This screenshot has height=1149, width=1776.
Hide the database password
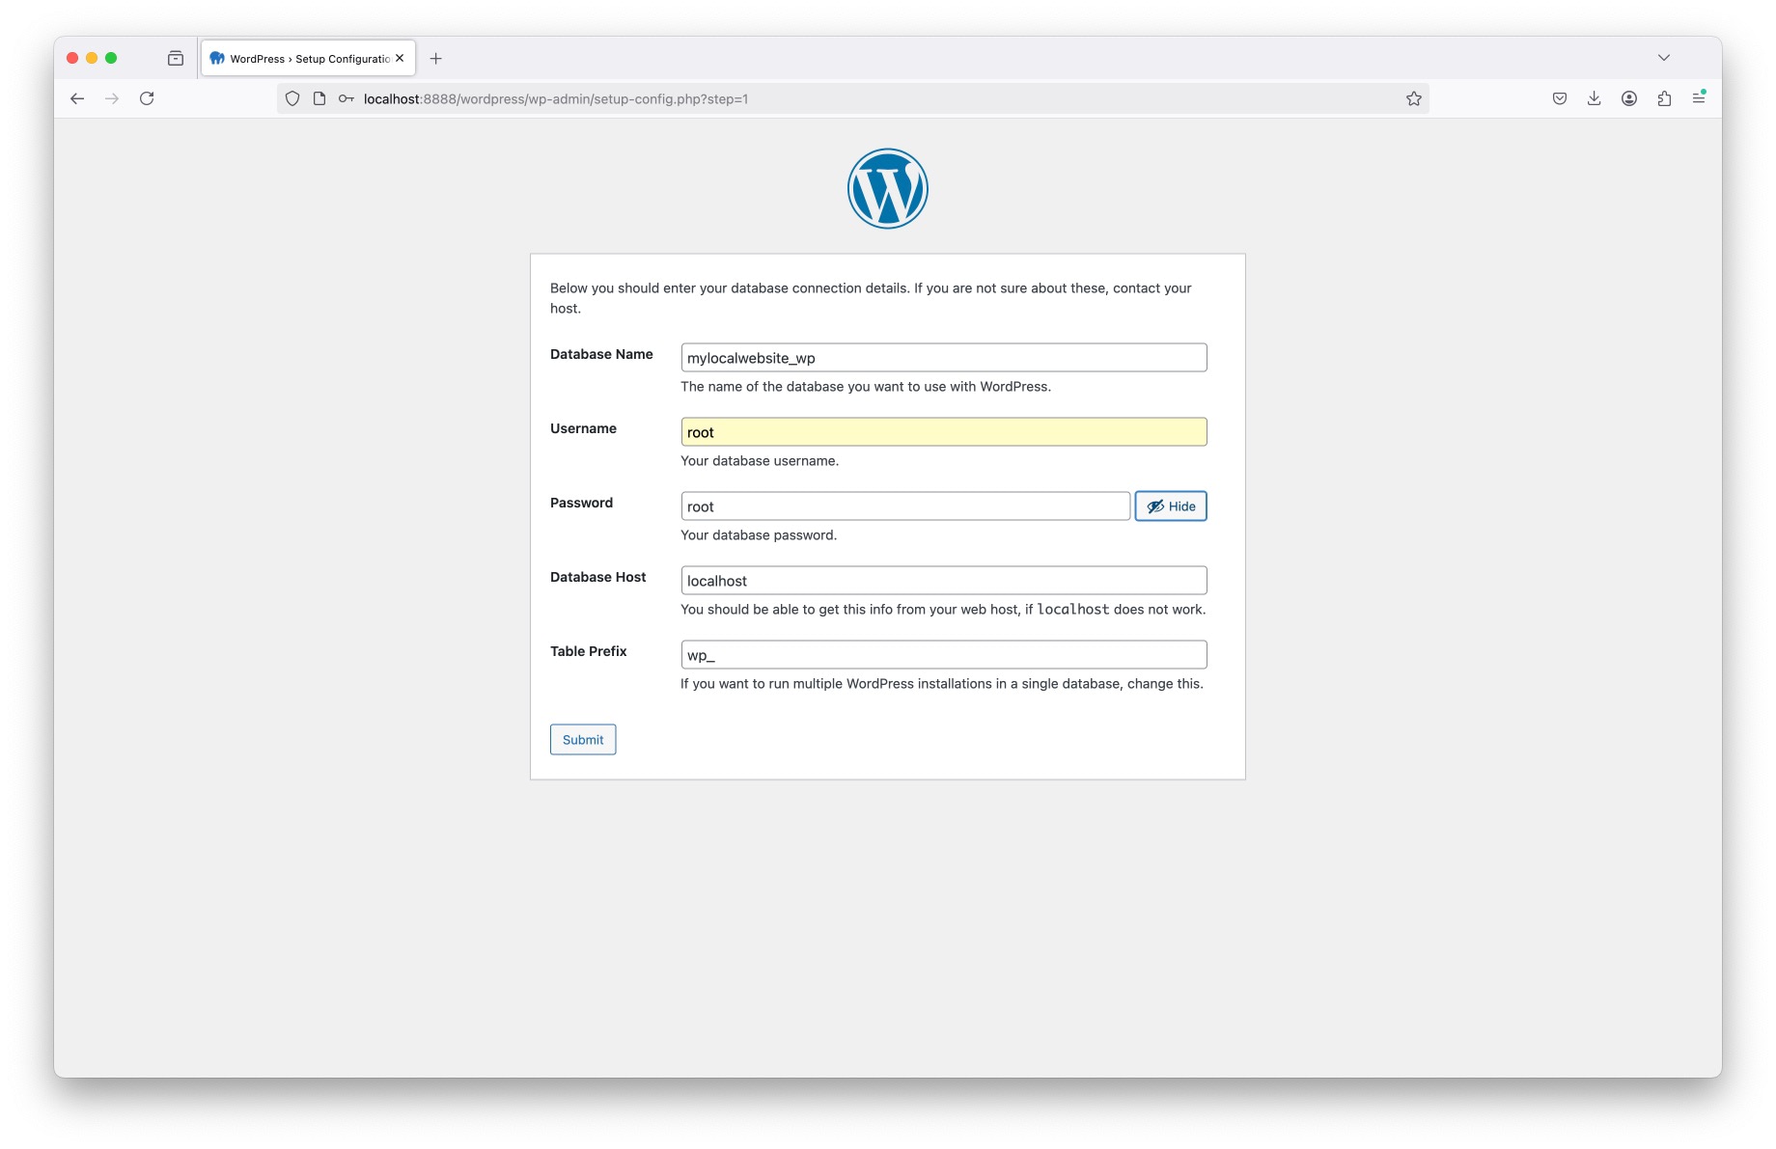[1171, 506]
